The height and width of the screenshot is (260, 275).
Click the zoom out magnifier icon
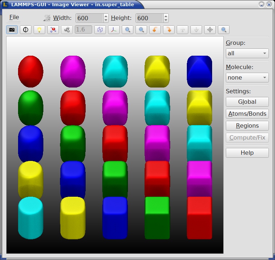141,30
